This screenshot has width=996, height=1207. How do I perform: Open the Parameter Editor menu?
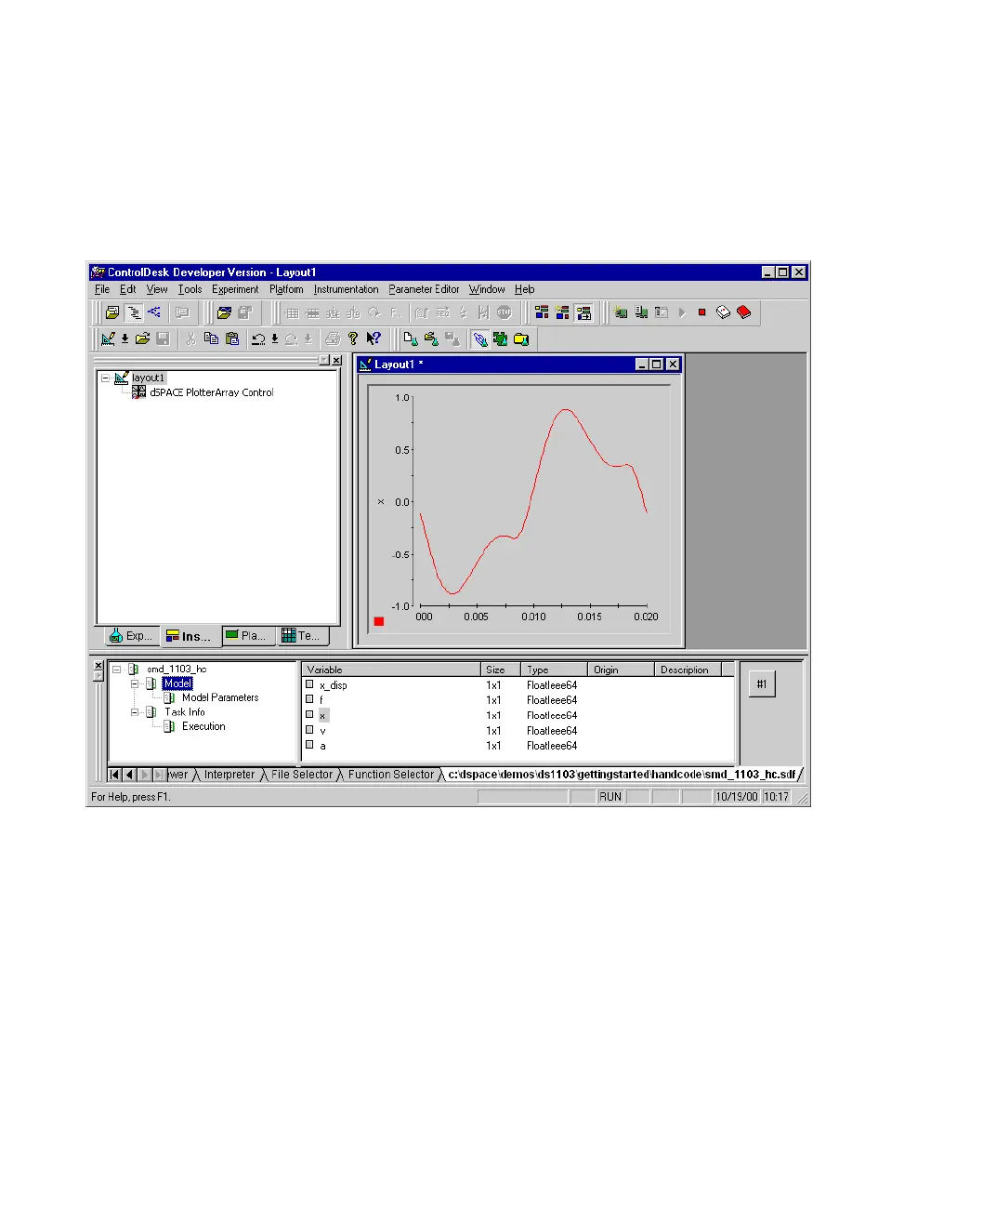point(424,289)
